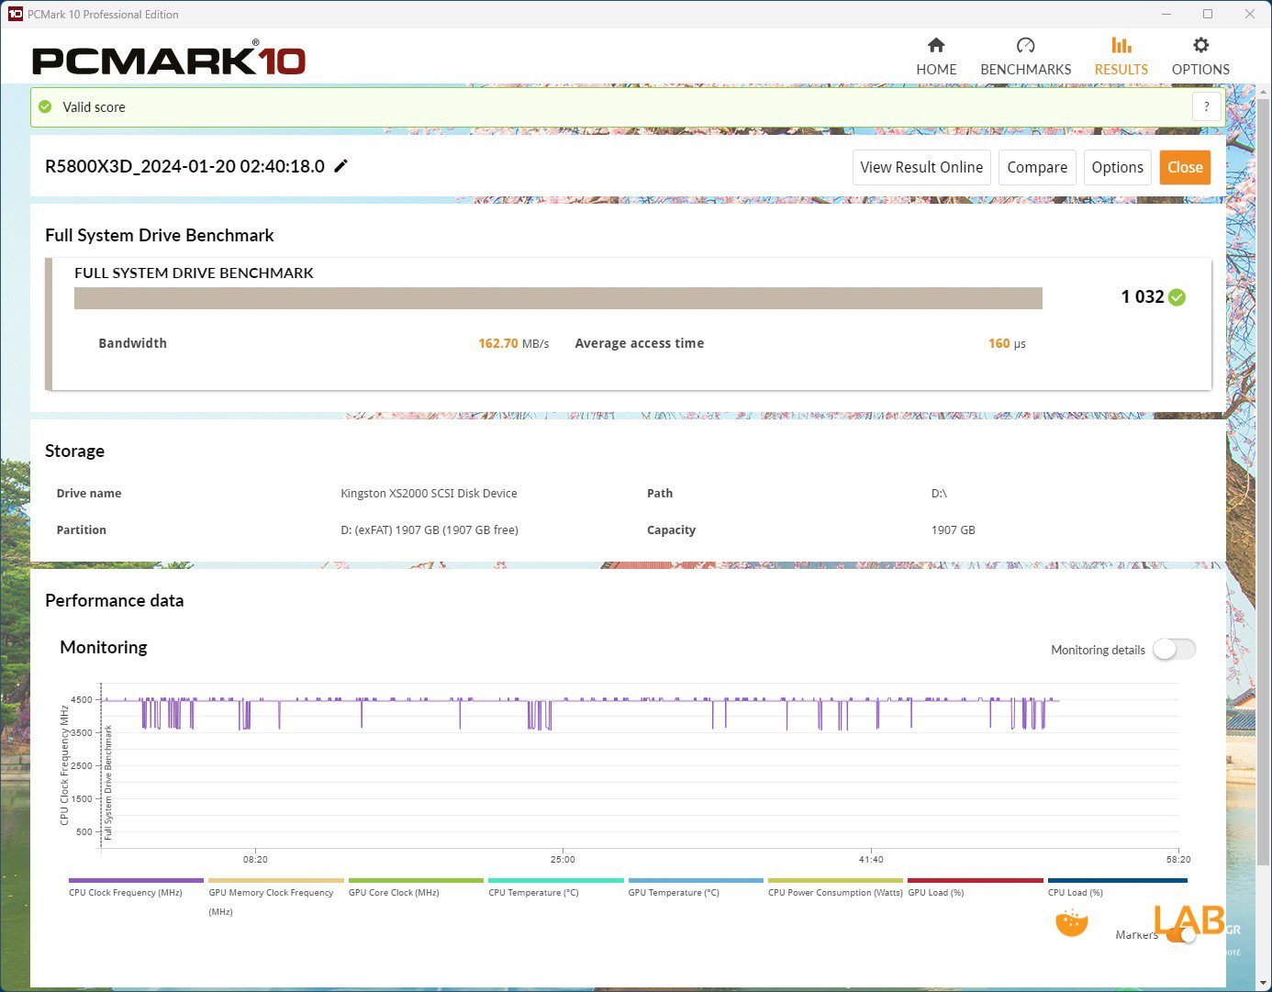The image size is (1272, 992).
Task: Click the Drive name label
Action: (x=89, y=493)
